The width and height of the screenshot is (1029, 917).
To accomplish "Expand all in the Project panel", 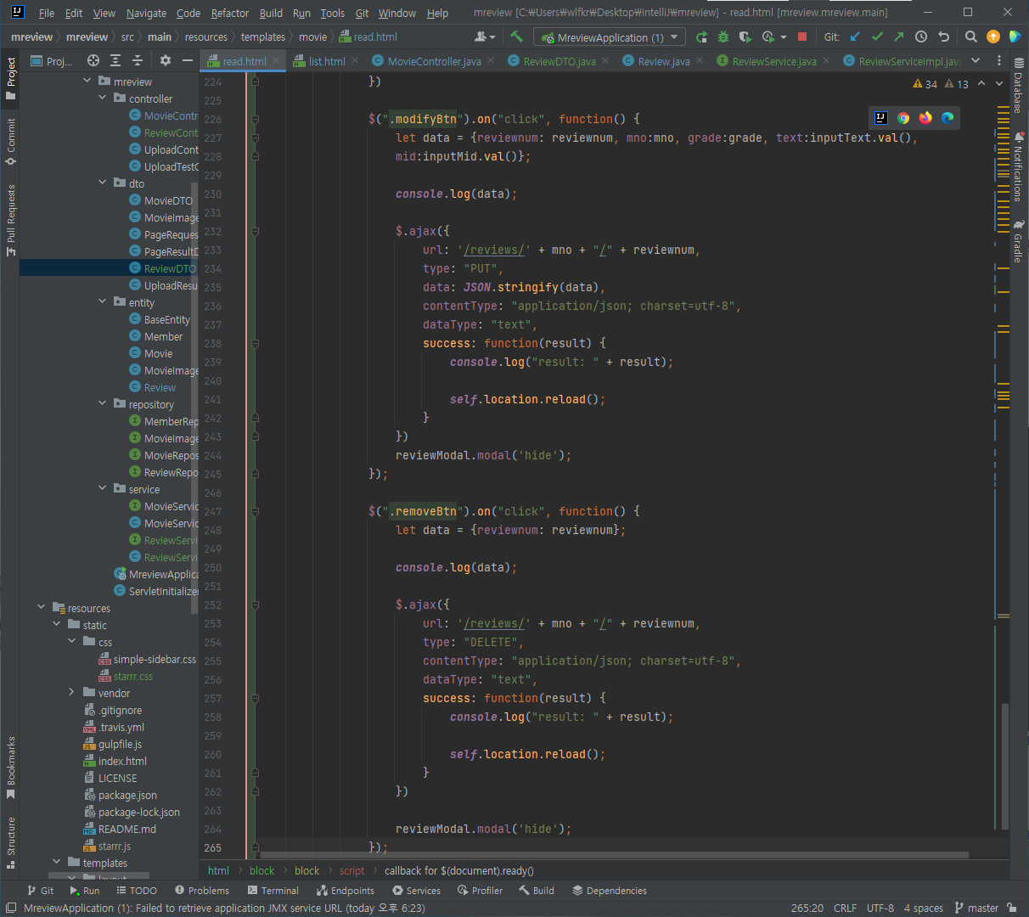I will point(115,60).
